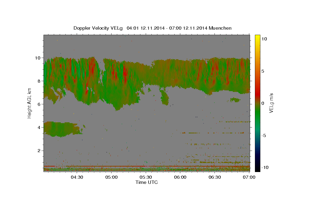The height and width of the screenshot is (206, 309).
Task: Click the colorbar tick label 10
Action: click(x=264, y=39)
